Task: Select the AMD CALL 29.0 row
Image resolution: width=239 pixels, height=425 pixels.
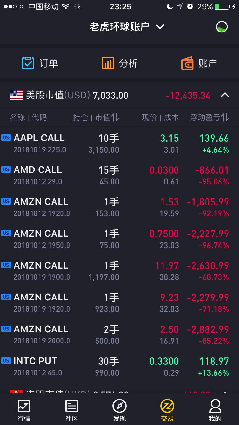Action: (x=119, y=175)
